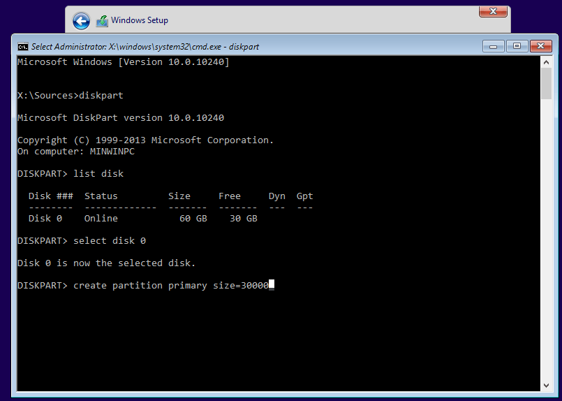Viewport: 562px width, 401px height.
Task: Click the back arrow in Windows Setup
Action: (x=81, y=20)
